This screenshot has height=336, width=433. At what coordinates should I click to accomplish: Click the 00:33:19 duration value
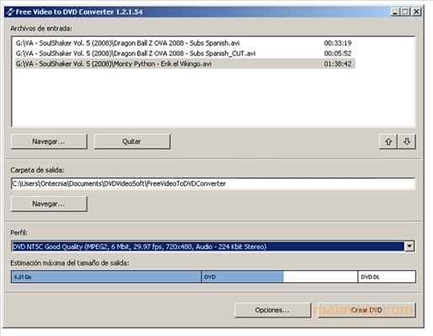(338, 43)
